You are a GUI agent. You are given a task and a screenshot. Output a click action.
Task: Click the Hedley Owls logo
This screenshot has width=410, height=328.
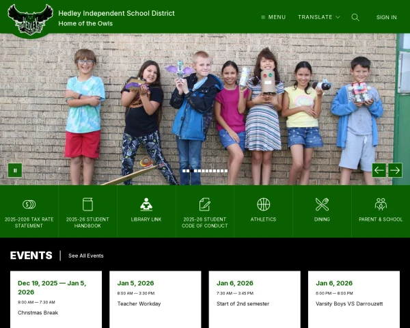pos(30,20)
